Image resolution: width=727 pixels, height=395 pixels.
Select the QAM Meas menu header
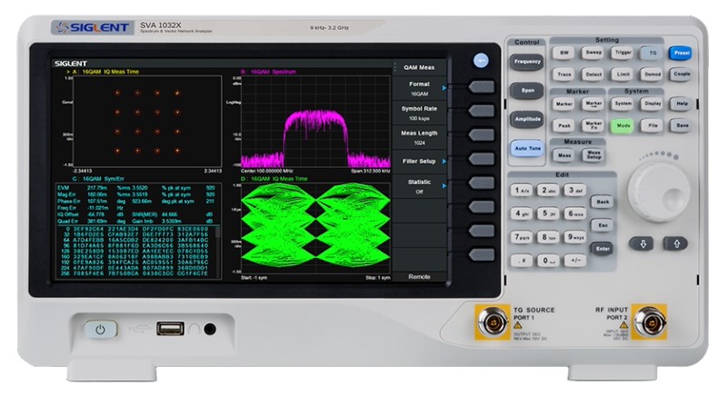419,66
